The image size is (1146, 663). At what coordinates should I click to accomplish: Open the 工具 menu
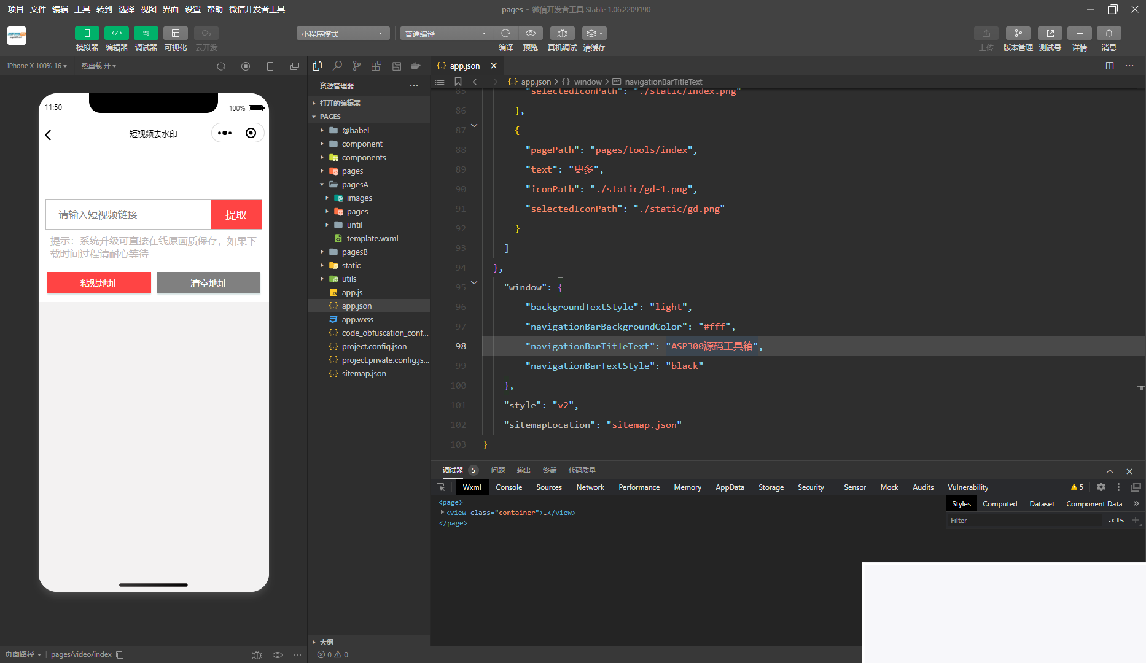[x=82, y=9]
